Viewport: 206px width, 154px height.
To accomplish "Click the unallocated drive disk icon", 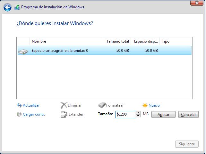I will tap(23, 52).
